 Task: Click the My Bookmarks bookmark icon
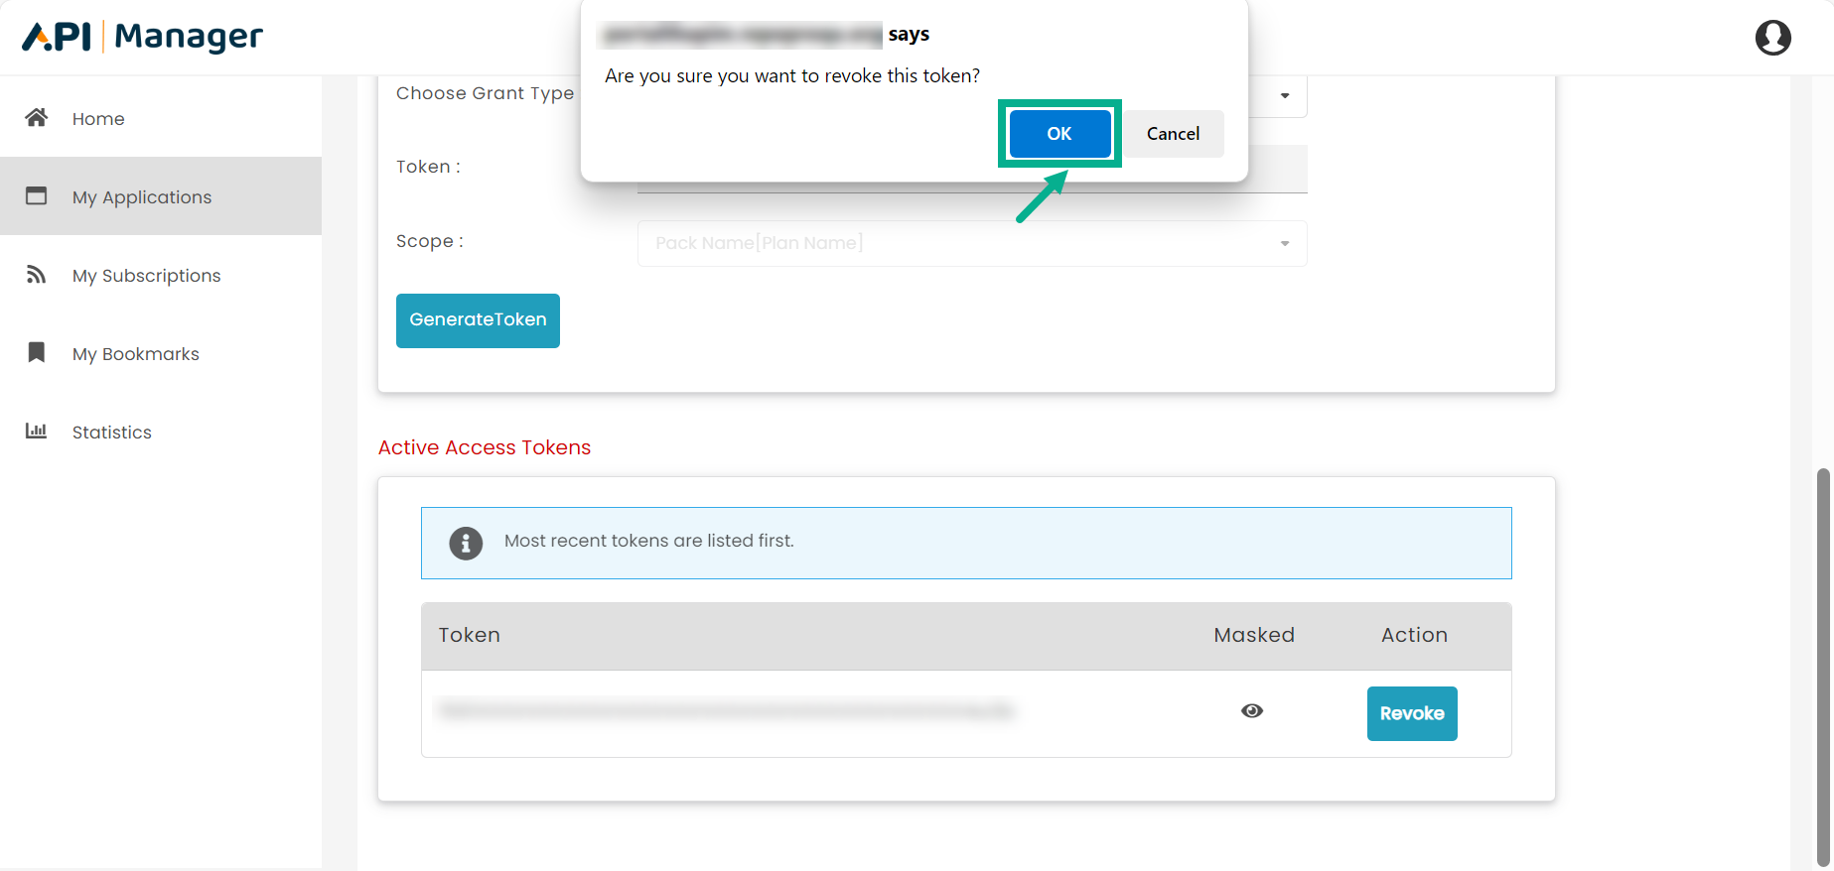(x=37, y=353)
